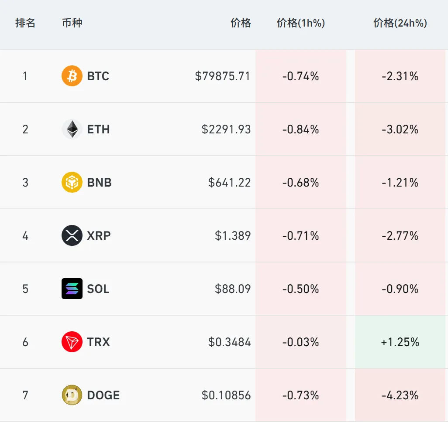This screenshot has height=422, width=448.
Task: Sort by the 排名 column header
Action: tap(25, 23)
